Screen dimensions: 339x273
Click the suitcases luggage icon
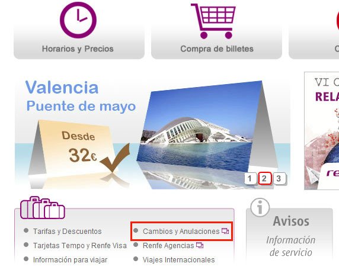43,207
